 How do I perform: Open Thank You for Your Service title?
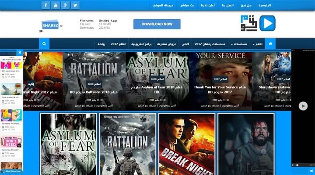(220, 90)
